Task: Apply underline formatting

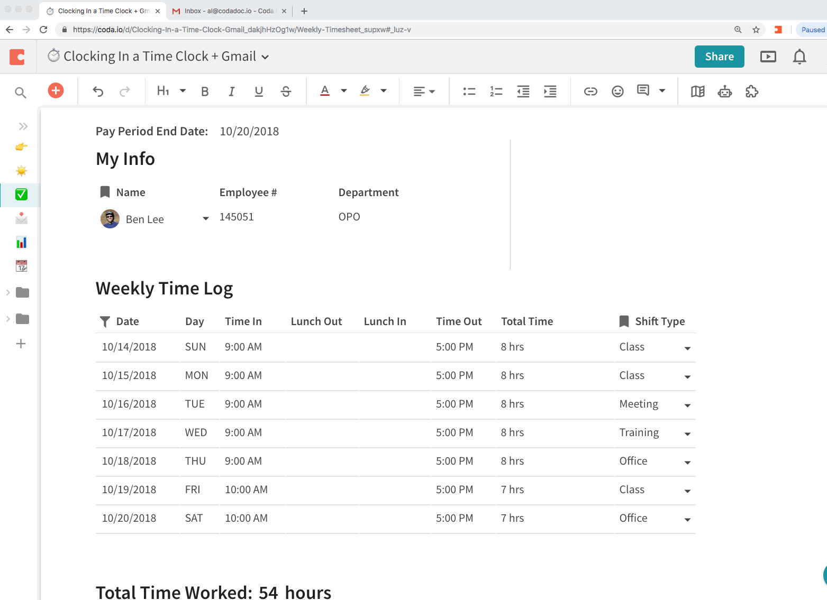Action: click(259, 91)
